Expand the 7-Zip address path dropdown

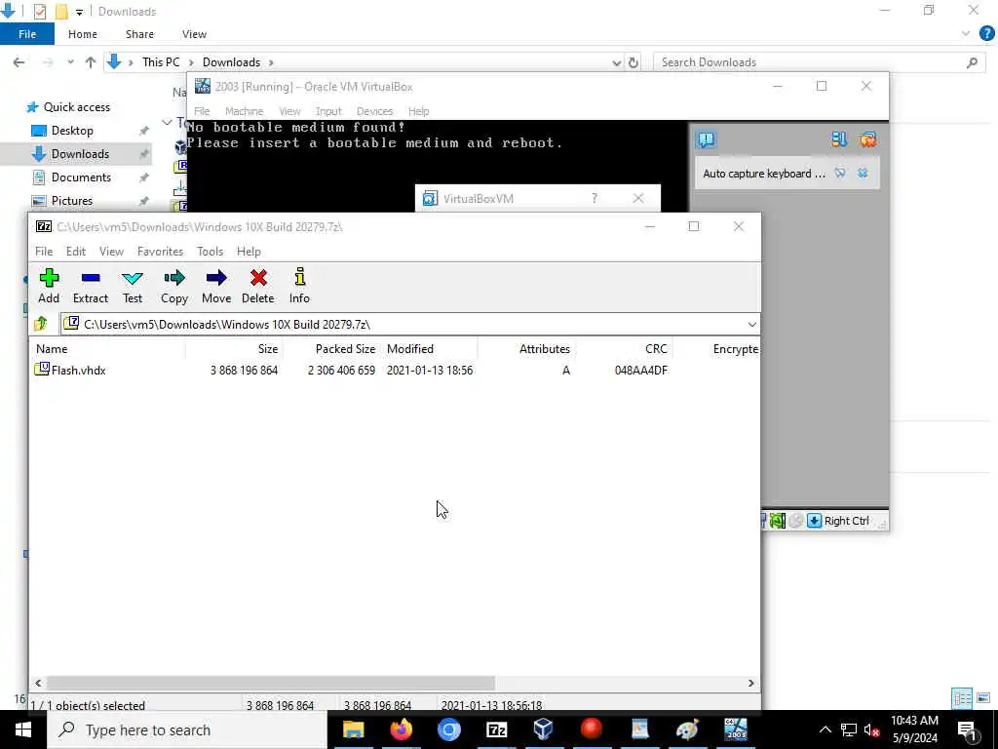tap(751, 324)
